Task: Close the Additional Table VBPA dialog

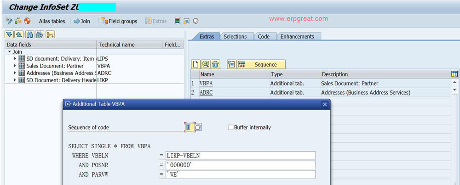Action: coord(325,104)
